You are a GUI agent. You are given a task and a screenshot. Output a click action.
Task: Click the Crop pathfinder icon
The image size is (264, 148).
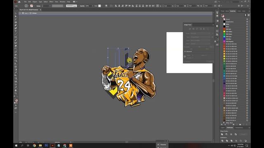[236, 141]
